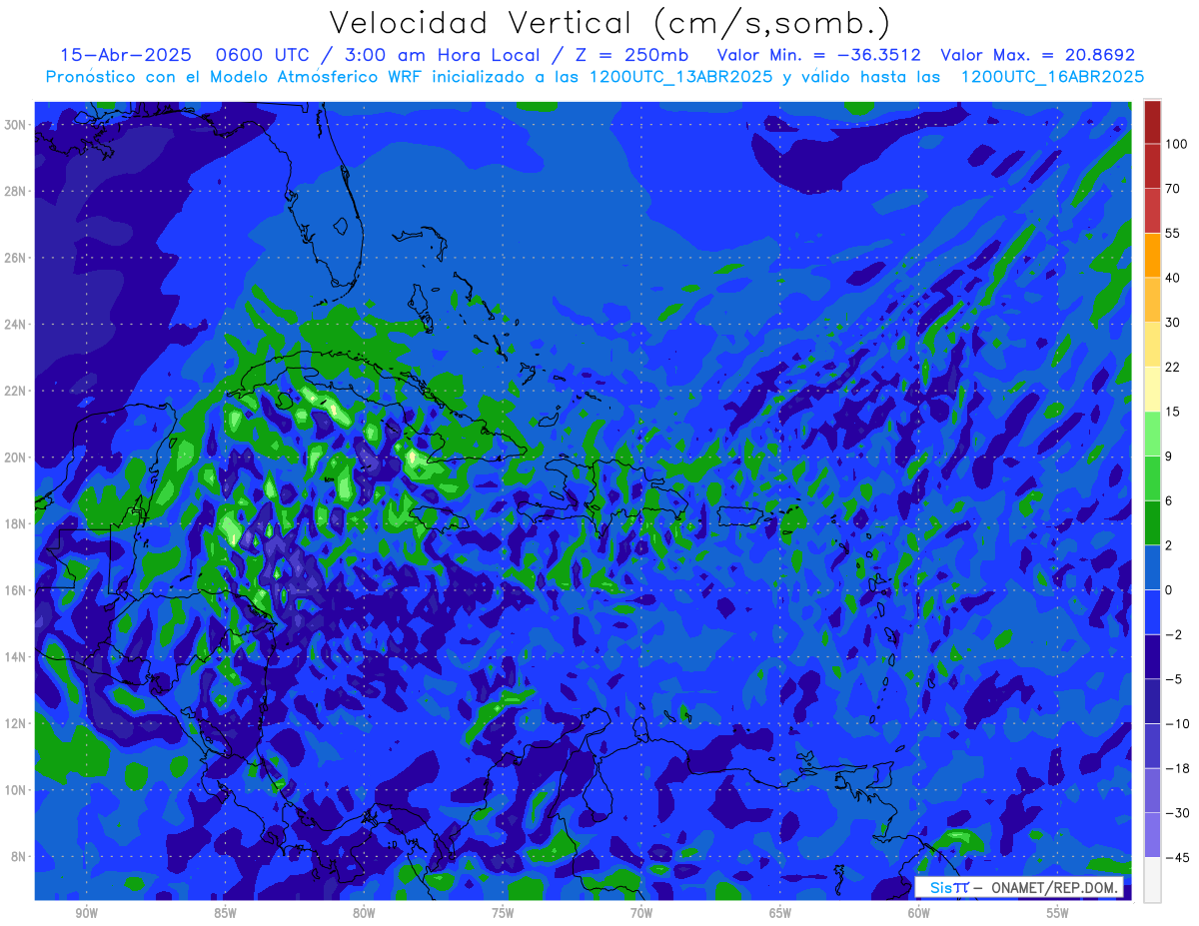
Task: Click the valid-until time "1200UTC_16ABR2025"
Action: coord(1052,76)
